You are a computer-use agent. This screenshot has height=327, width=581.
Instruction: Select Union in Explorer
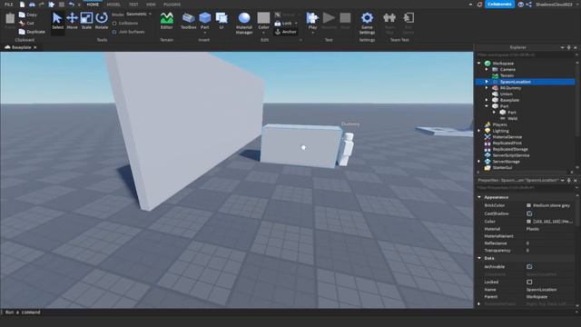click(507, 94)
